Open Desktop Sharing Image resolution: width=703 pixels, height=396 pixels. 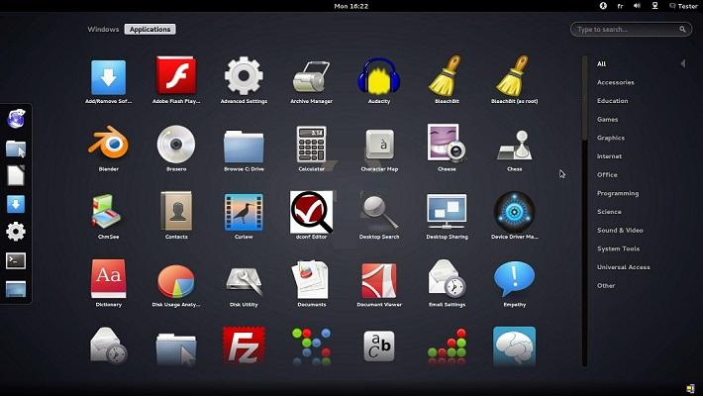click(x=447, y=211)
